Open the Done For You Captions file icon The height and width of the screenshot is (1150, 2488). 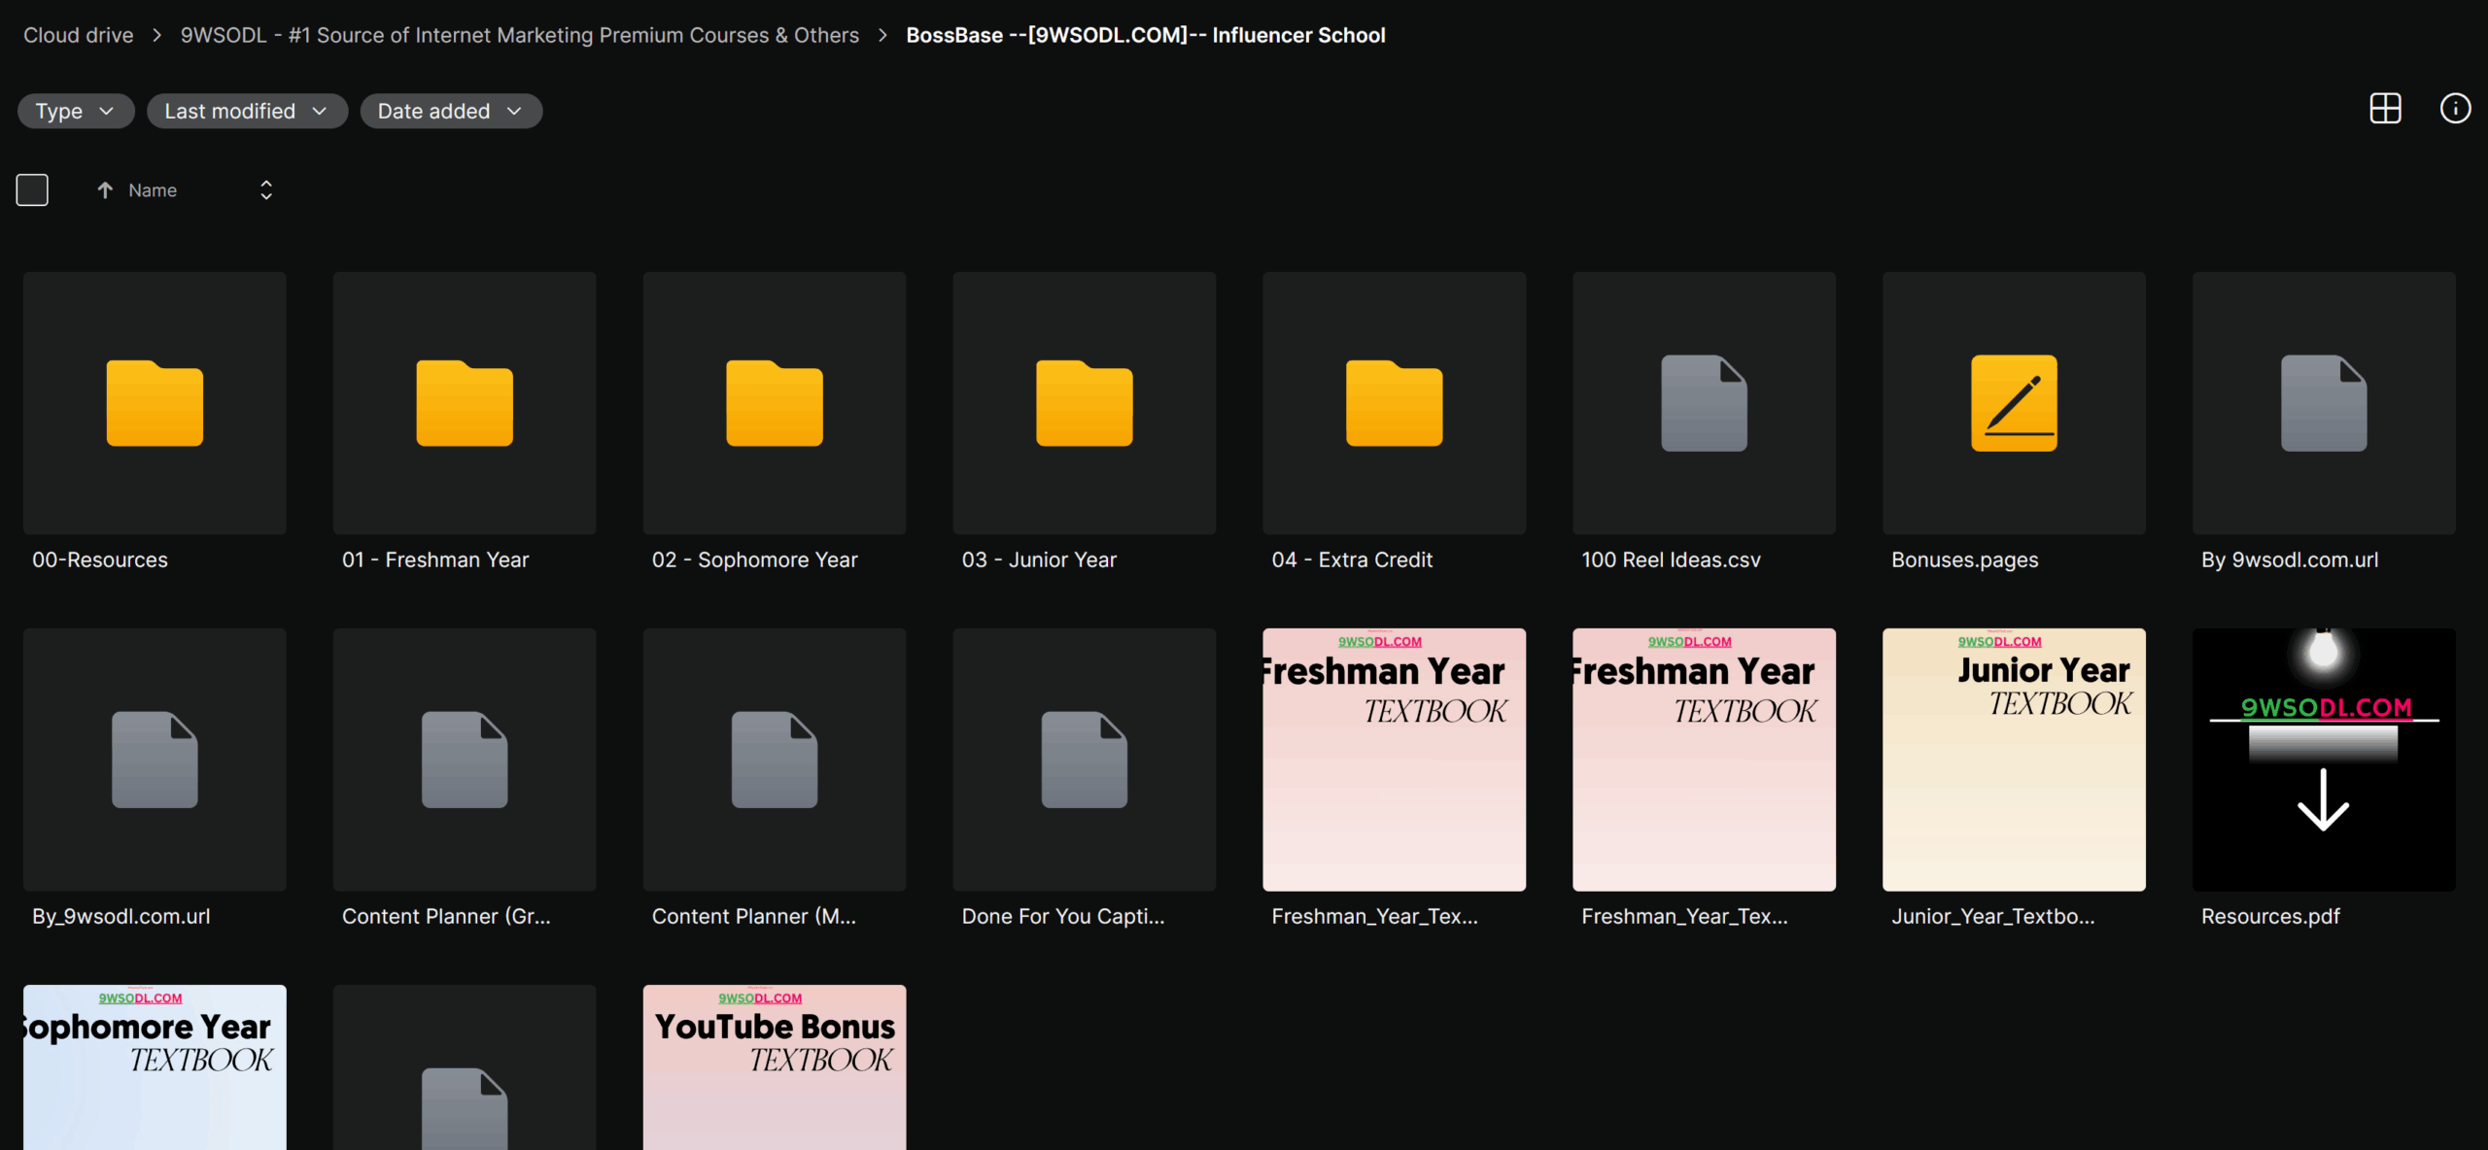pos(1084,760)
